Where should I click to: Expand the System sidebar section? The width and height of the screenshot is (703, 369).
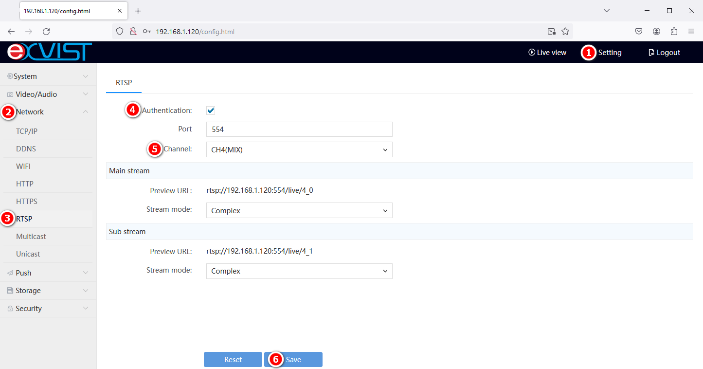(x=48, y=76)
